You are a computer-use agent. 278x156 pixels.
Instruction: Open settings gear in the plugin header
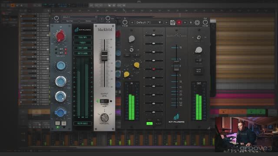tap(197, 23)
